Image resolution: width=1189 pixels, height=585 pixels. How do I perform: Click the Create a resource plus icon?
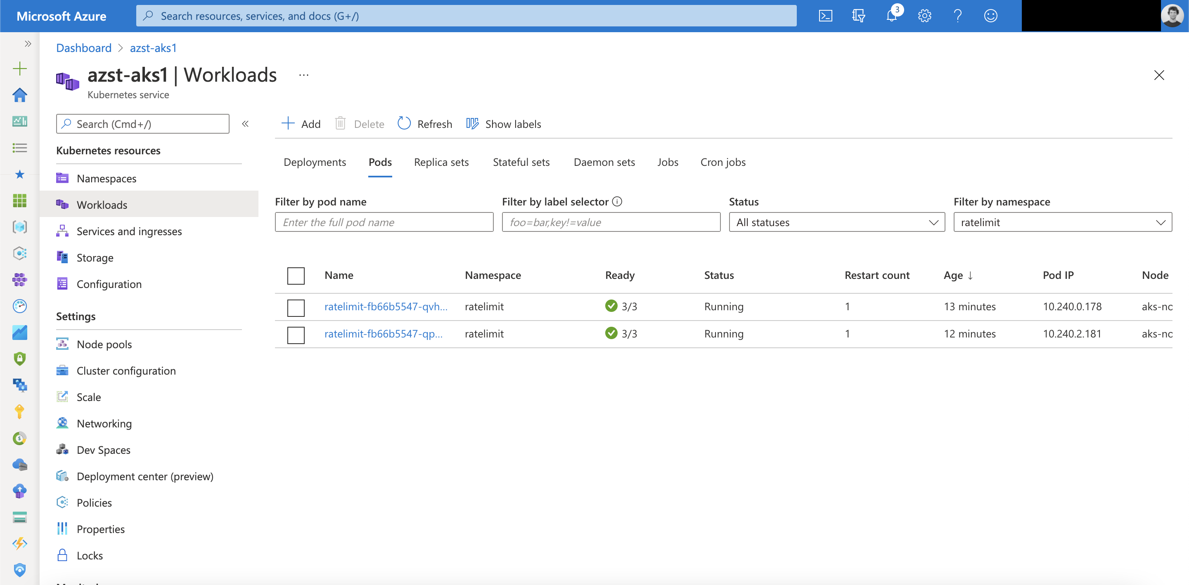[x=19, y=69]
